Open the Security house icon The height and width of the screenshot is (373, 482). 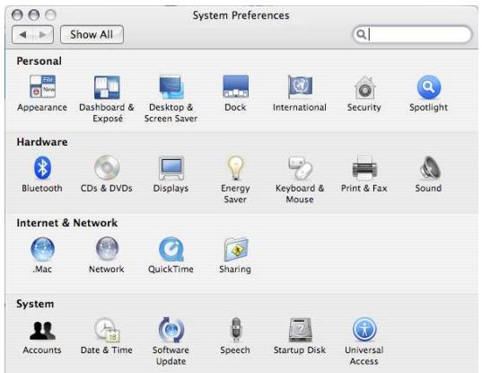[364, 87]
